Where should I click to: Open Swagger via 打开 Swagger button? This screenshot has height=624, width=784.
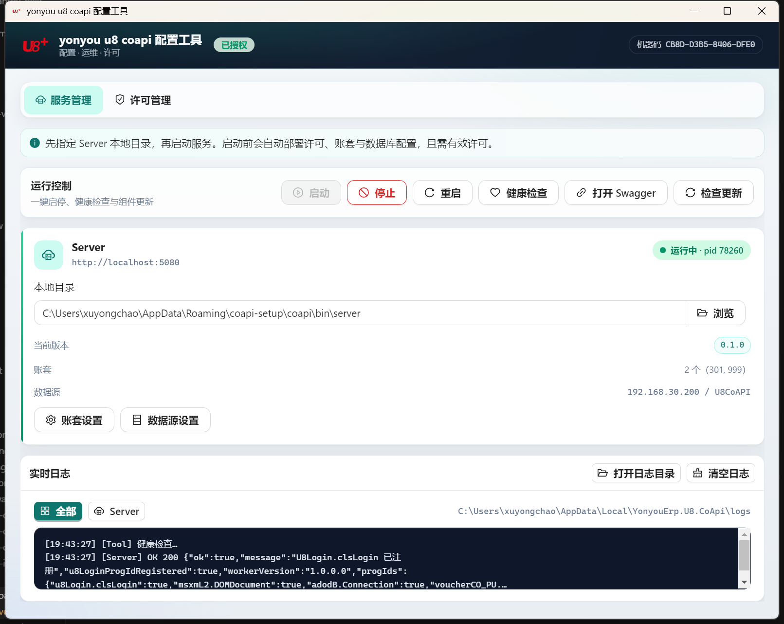point(616,193)
